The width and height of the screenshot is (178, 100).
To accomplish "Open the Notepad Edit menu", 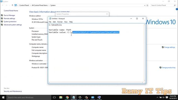I will 54,22.
